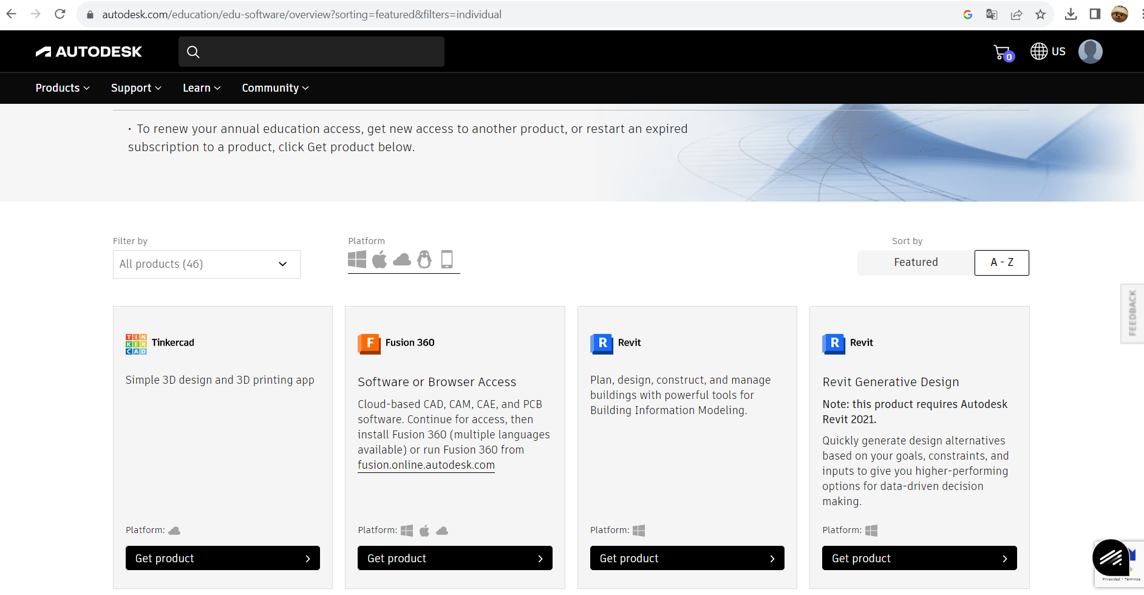The width and height of the screenshot is (1144, 595).
Task: Sort products A - Z
Action: [1002, 262]
